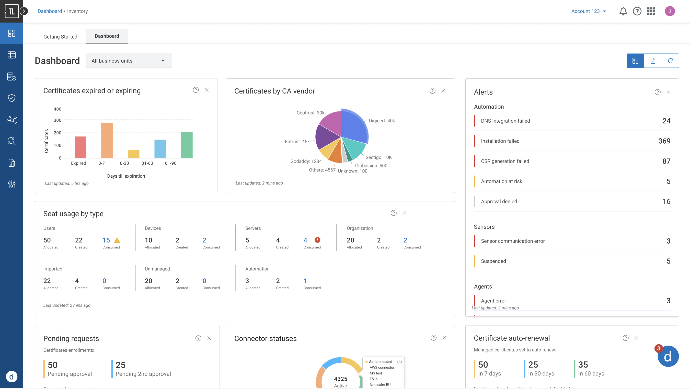Open the apps grid launcher
690x389 pixels.
[x=651, y=11]
